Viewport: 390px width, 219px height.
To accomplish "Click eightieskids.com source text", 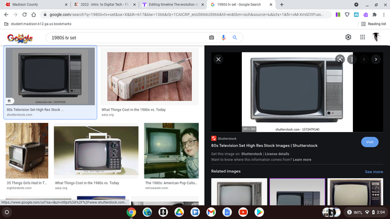I will (19, 188).
